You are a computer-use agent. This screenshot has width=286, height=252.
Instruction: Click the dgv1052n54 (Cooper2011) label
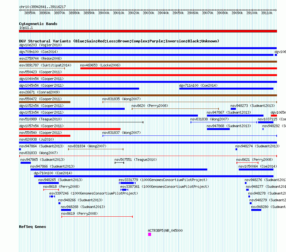coord(41,106)
